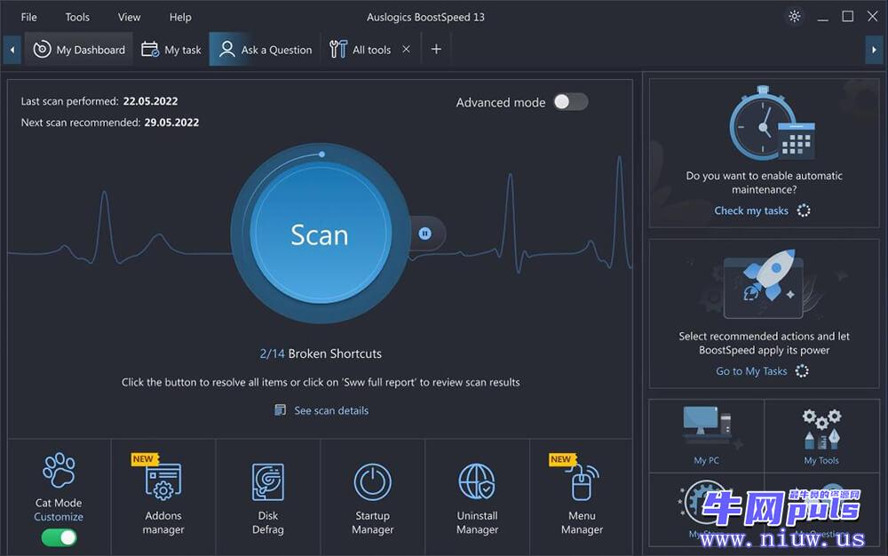Click the stopwatch calendar maintenance icon

click(x=772, y=123)
